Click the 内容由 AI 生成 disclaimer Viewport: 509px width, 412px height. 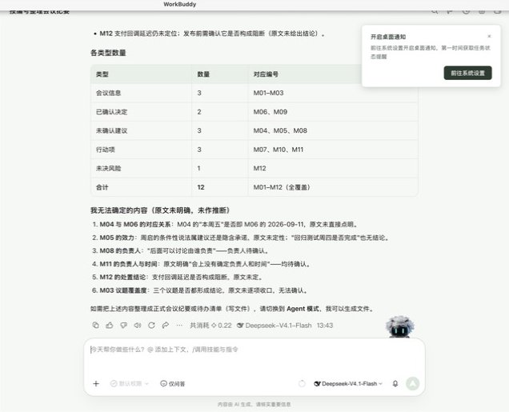click(254, 404)
